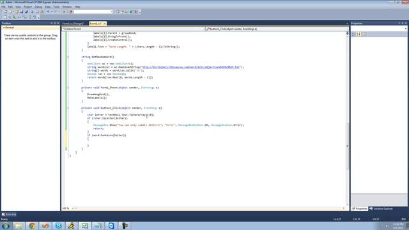Select Categorized view in Properties panel
Viewport: 409px width, 230px height.
(x=353, y=34)
